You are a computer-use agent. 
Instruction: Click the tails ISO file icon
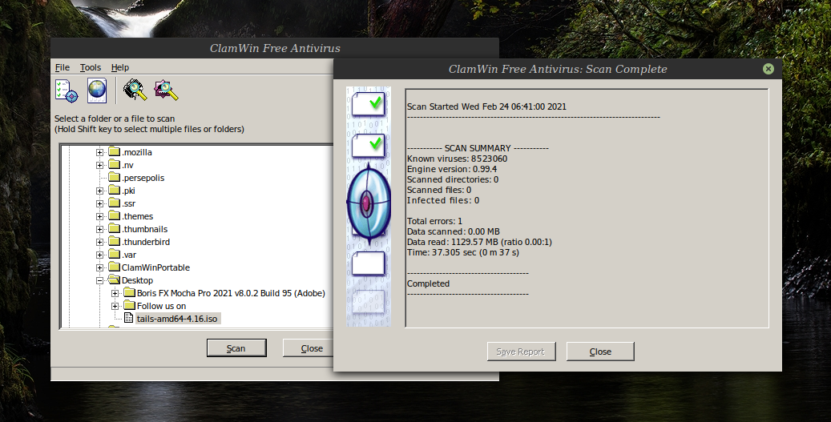tap(128, 318)
